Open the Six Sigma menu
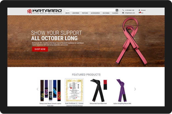 tap(106, 13)
